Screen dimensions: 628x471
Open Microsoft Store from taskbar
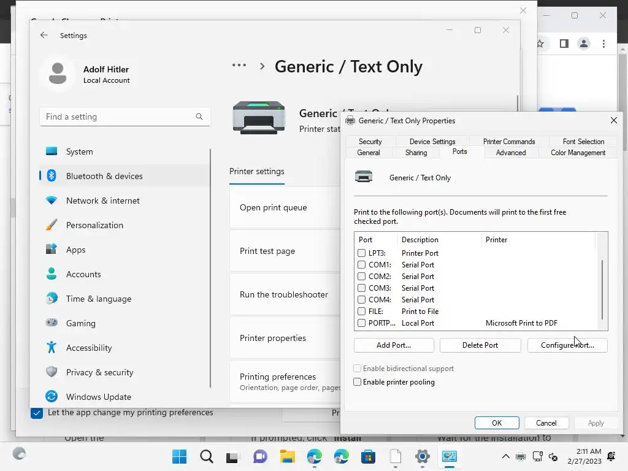(x=368, y=456)
